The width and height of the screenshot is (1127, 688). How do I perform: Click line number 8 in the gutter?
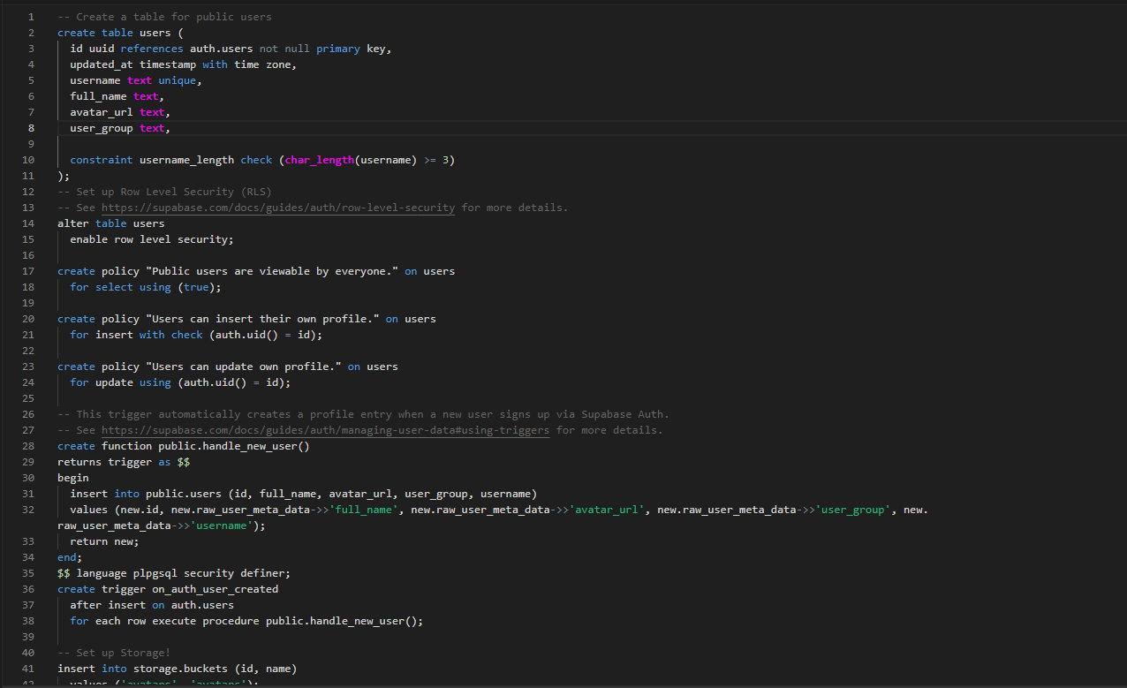[31, 128]
